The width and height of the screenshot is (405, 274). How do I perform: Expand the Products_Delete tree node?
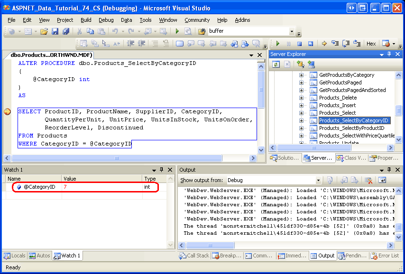point(301,98)
